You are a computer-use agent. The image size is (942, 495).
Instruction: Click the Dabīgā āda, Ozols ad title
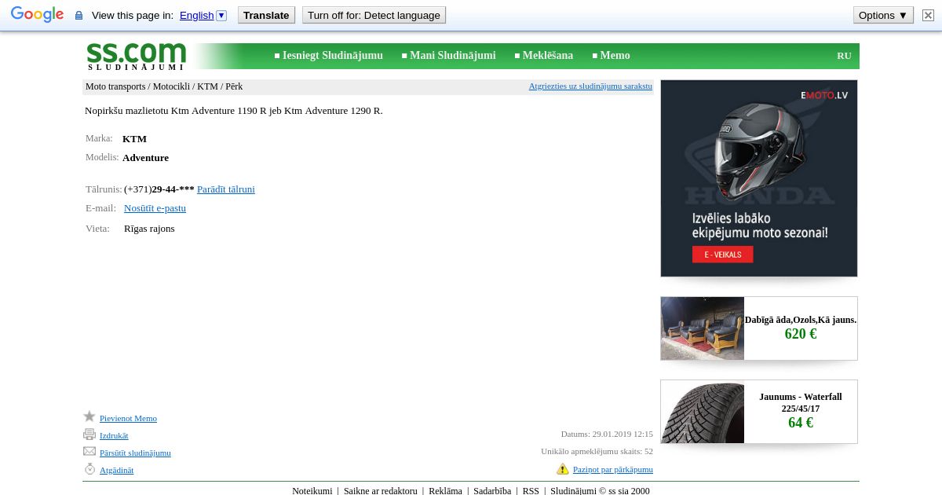point(801,320)
